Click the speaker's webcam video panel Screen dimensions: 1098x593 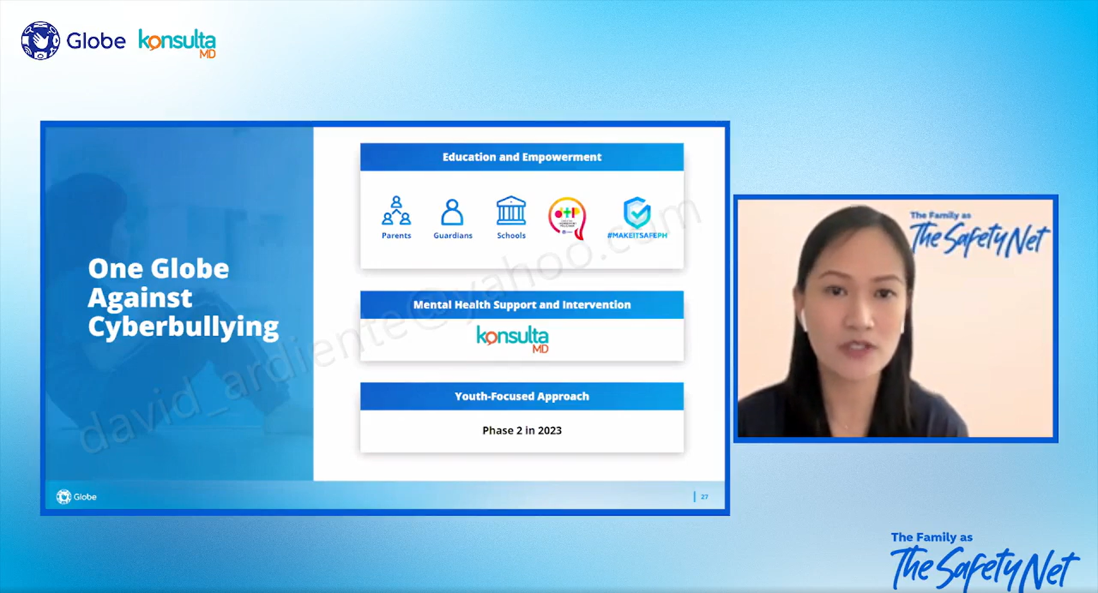[x=896, y=319]
